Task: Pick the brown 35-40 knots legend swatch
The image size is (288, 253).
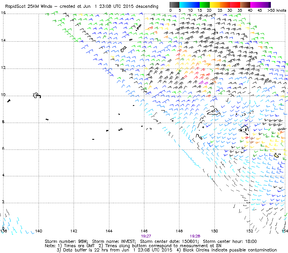Action: coord(245,5)
